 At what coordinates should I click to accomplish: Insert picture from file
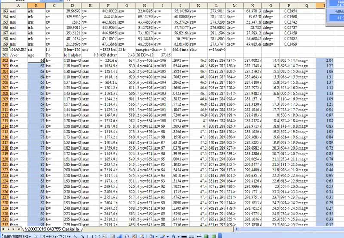[142, 236]
